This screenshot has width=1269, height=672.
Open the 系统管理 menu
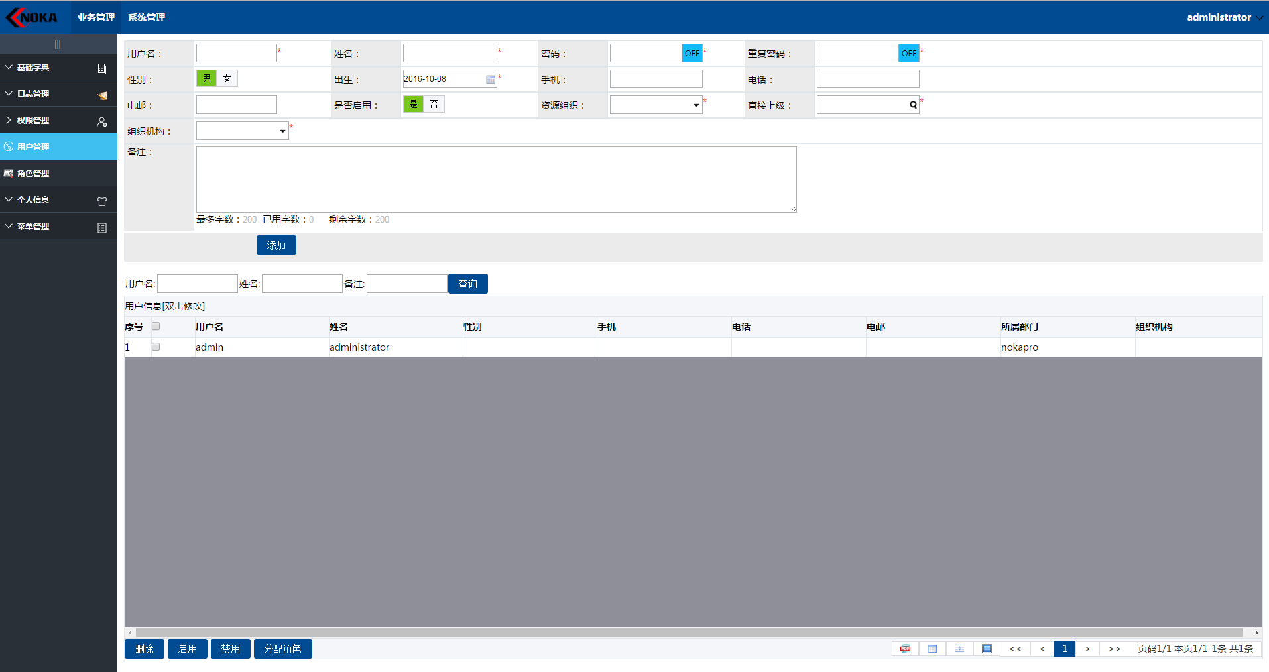point(146,17)
